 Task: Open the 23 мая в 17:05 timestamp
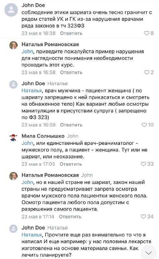click(38, 164)
